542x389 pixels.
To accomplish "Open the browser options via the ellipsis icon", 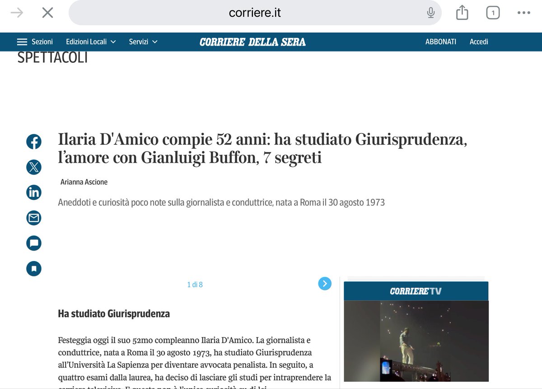I will tap(524, 13).
